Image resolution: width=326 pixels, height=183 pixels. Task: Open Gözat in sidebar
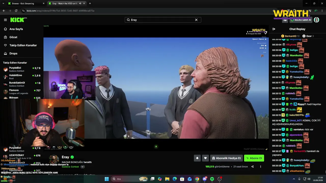21,37
